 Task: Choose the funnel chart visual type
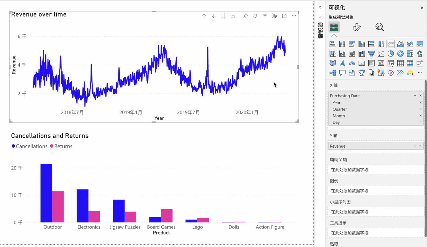click(x=371, y=54)
